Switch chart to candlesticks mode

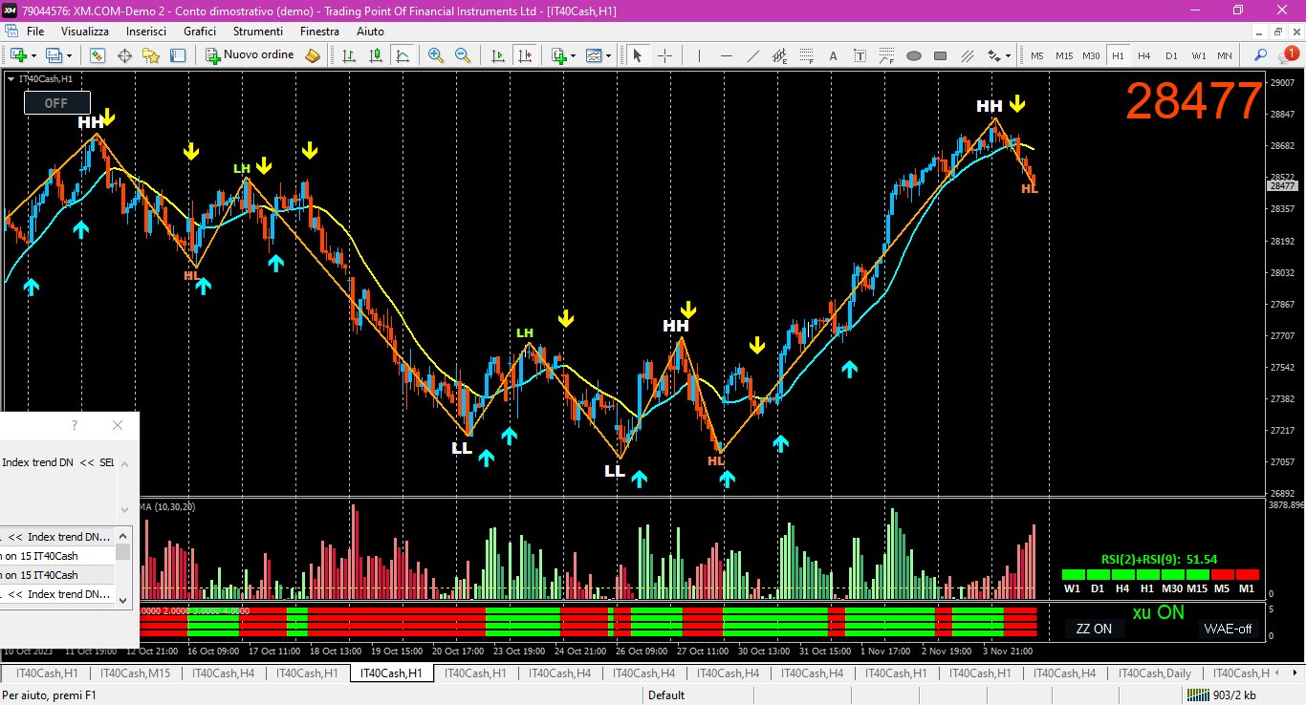(376, 55)
